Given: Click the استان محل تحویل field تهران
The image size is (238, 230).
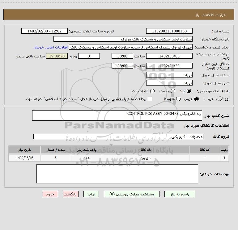Looking at the screenshot, I should point(169,75).
